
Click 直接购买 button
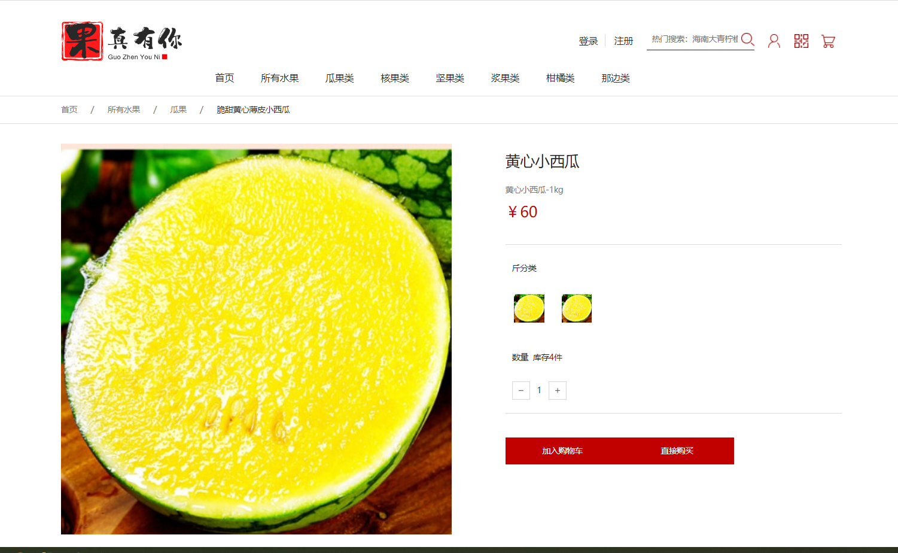(677, 451)
